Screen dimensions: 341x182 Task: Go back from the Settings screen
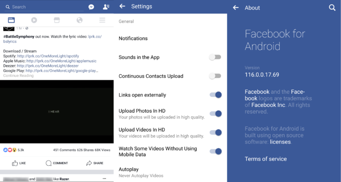point(122,6)
